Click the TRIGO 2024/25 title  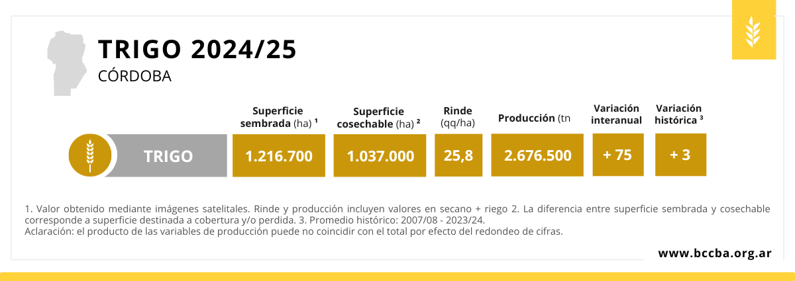pos(197,50)
